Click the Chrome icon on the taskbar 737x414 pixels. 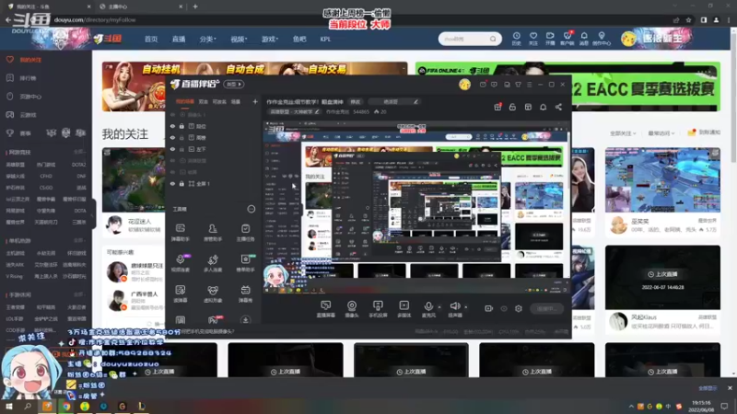point(66,406)
